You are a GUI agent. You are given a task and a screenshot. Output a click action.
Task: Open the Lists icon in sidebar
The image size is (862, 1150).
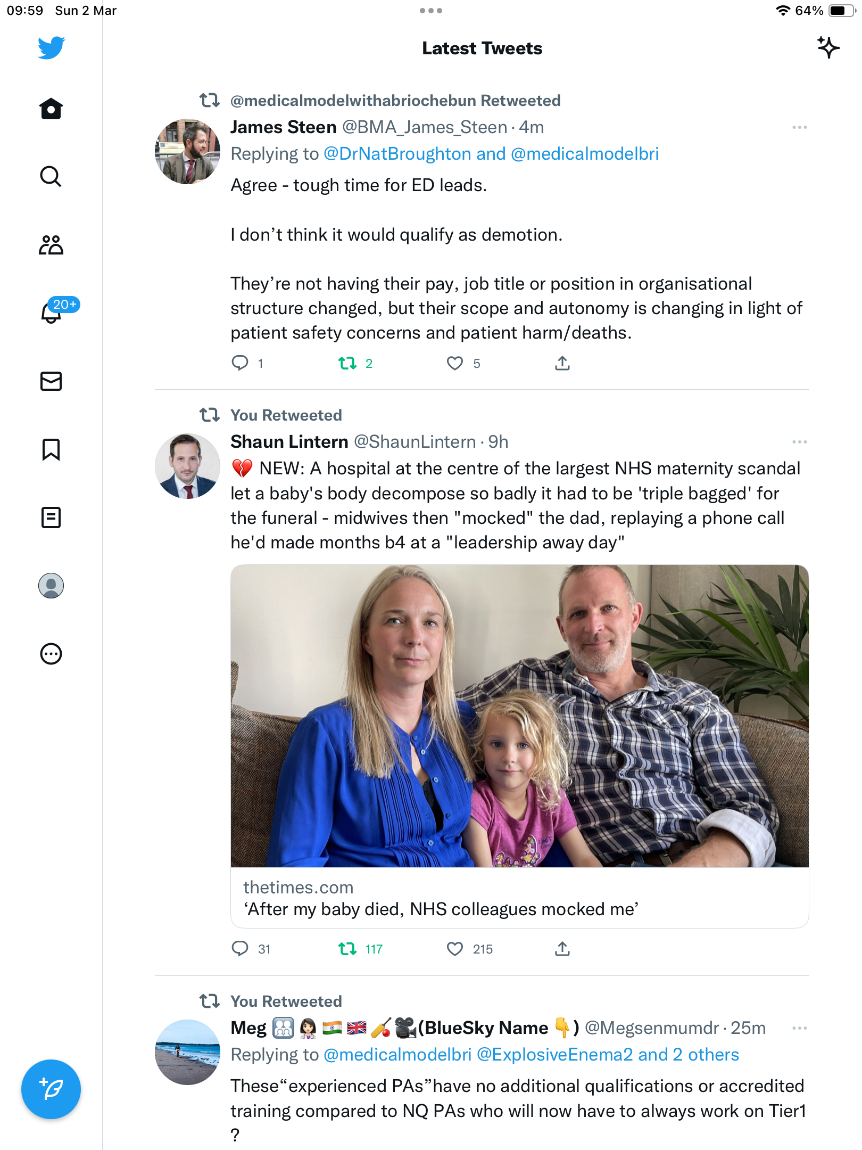(51, 517)
